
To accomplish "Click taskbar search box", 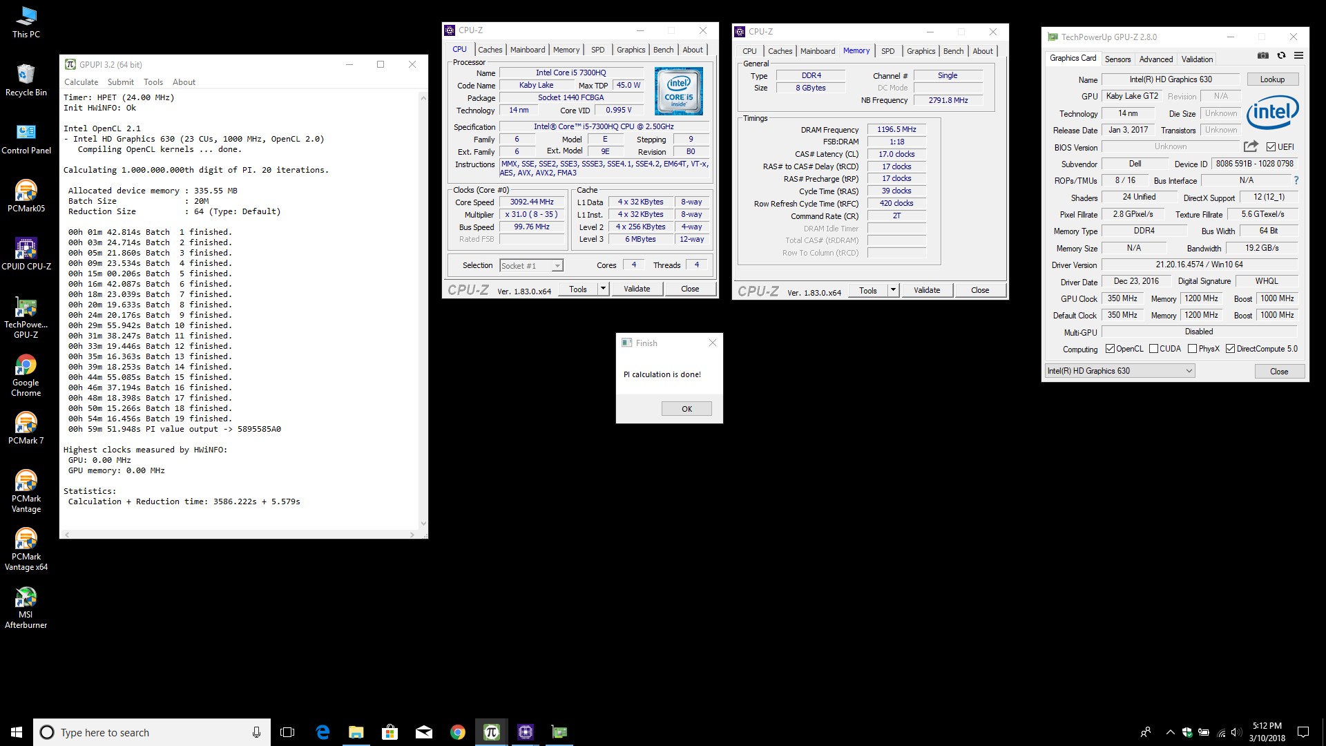I will coord(152,732).
